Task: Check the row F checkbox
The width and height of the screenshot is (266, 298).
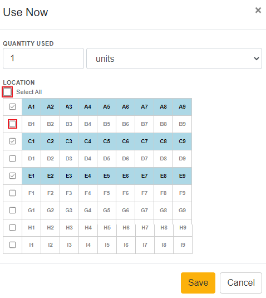Action: coord(13,193)
